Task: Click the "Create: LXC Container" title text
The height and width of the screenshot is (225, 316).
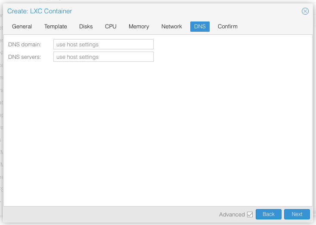Action: (40, 11)
